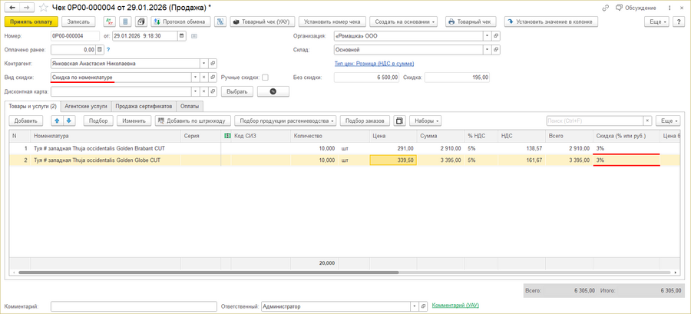The height and width of the screenshot is (314, 691).
Task: Select the Golden Brabant CUT row
Action: point(345,148)
